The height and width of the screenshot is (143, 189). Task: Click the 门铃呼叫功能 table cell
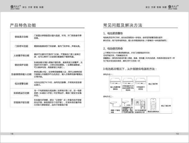point(21,46)
